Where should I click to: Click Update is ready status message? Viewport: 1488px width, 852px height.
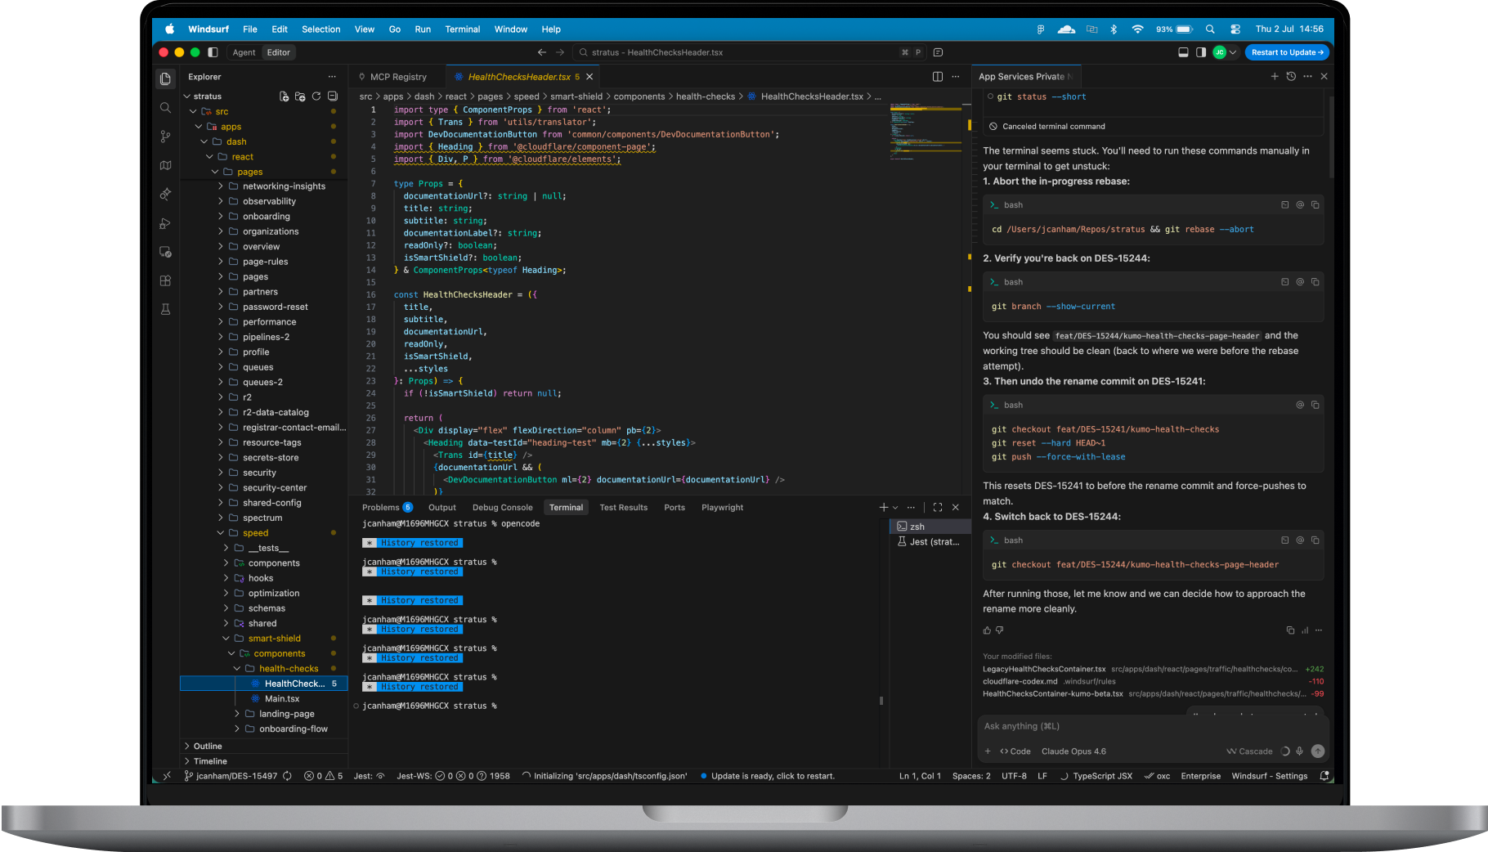click(769, 776)
